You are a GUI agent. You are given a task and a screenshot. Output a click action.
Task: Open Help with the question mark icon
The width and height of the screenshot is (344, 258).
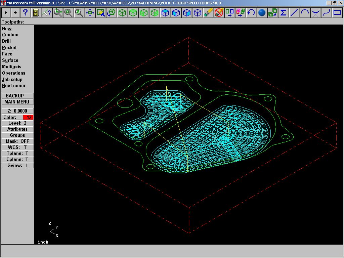(25, 13)
